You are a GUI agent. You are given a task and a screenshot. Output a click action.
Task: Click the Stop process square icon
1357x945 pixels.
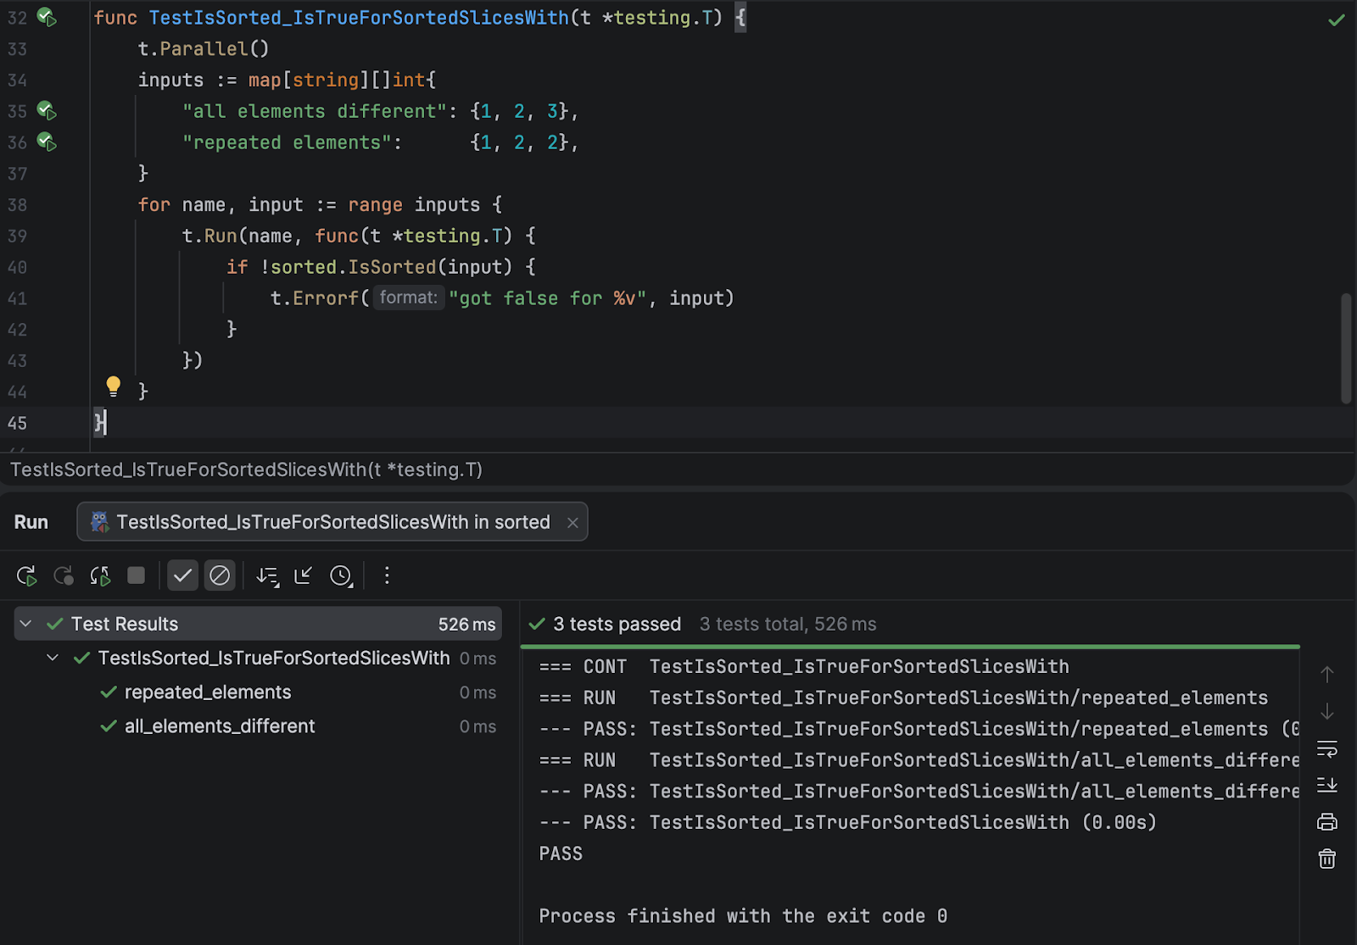click(x=136, y=576)
